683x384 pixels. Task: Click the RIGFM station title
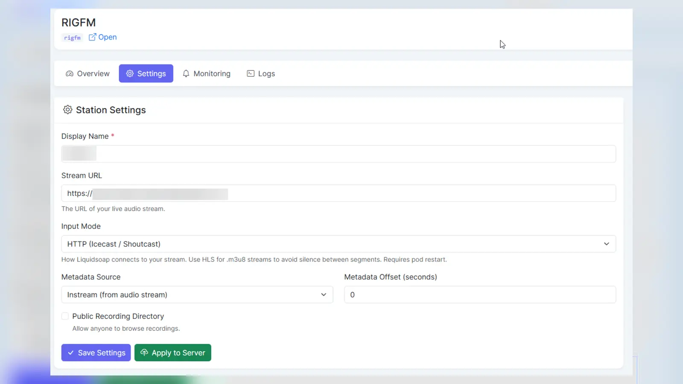point(79,23)
